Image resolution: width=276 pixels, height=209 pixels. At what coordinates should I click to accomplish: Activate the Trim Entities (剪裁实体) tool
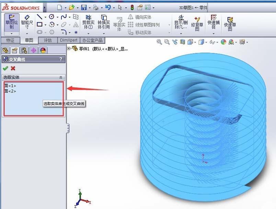[x=89, y=22]
